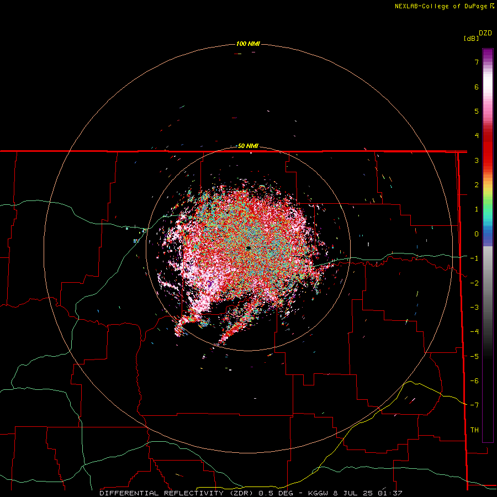
Task: Click the 3 value on color scale
Action: pos(477,160)
